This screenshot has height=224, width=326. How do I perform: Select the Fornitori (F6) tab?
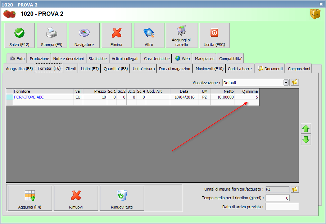(49, 68)
